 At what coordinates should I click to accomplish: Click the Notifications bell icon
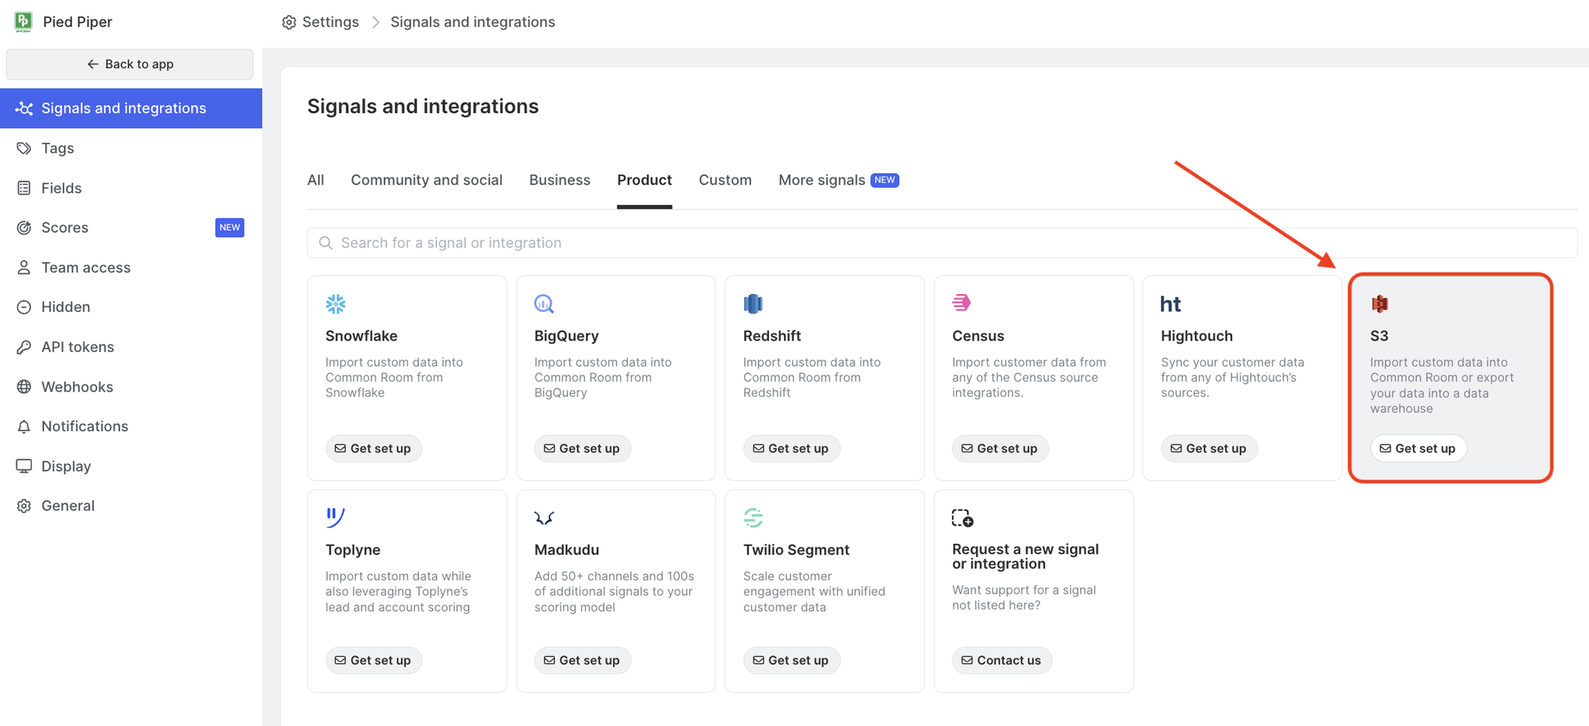24,427
